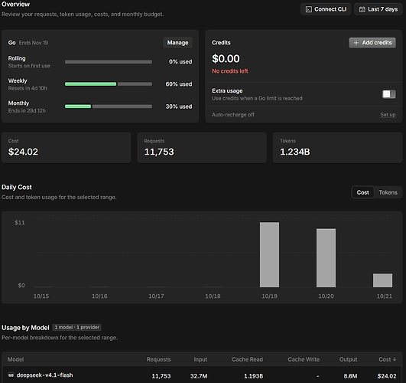Screen dimensions: 406x383
Task: Click the 8.6M output value
Action: pyautogui.click(x=351, y=376)
